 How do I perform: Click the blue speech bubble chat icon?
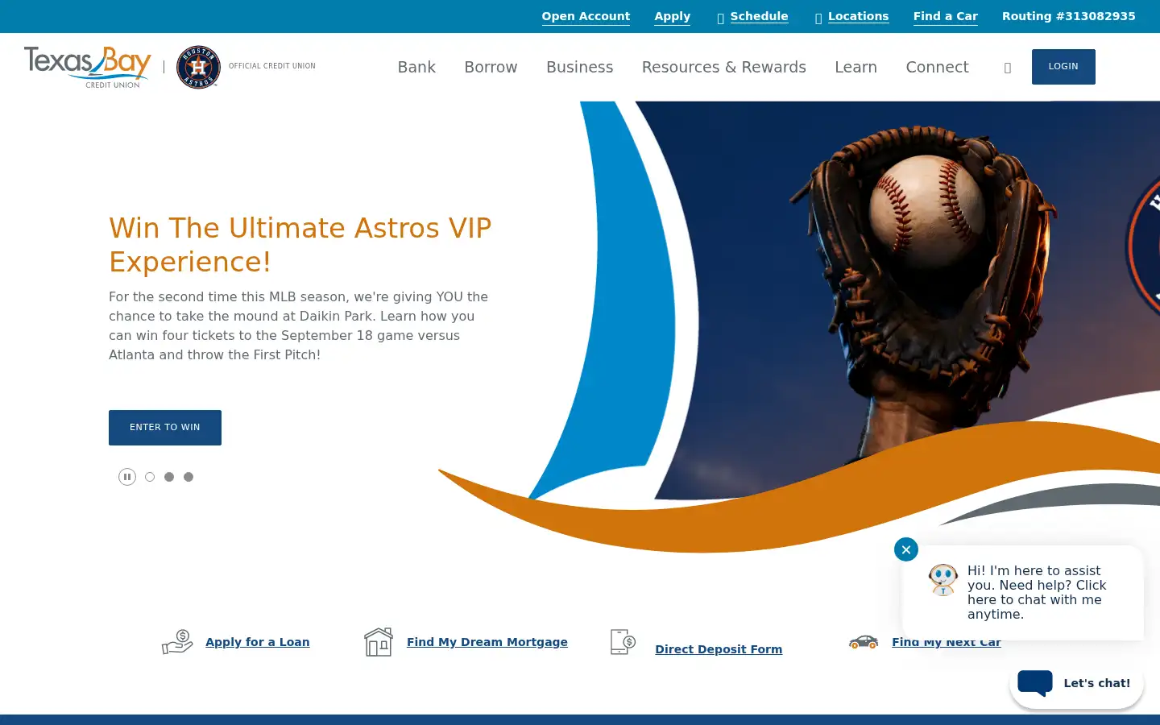pos(1035,683)
